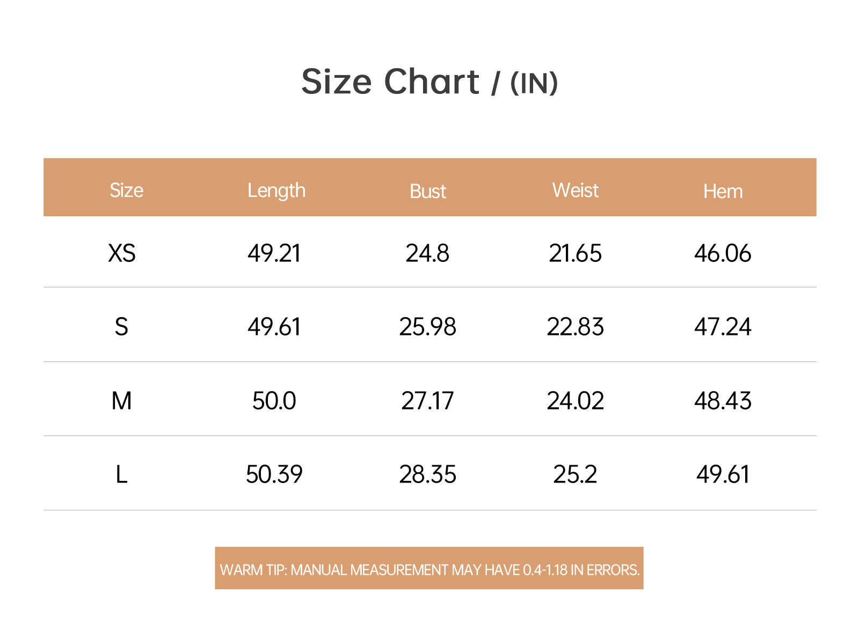859x644 pixels.
Task: Click XS bust value 24.8
Action: click(427, 253)
